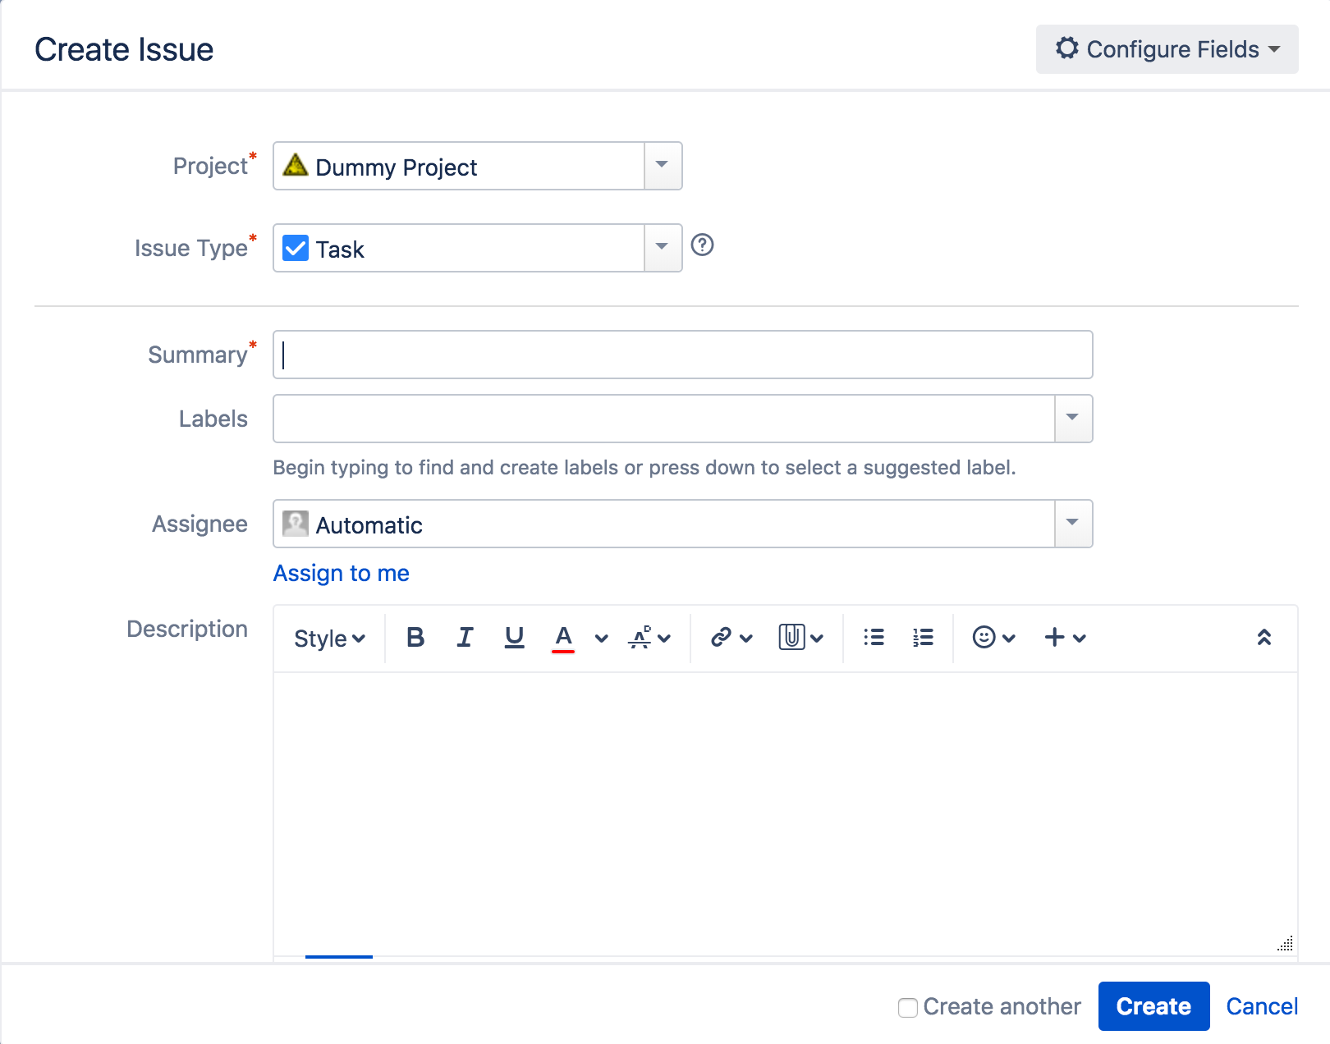Screen dimensions: 1330x1044
Task: Open the insert more content plus menu
Action: click(1055, 638)
